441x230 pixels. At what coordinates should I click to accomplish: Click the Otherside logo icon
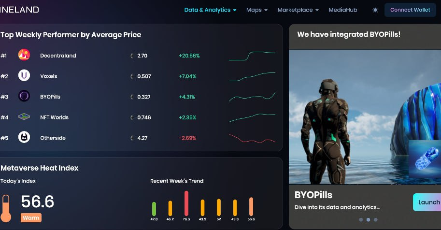(24, 138)
